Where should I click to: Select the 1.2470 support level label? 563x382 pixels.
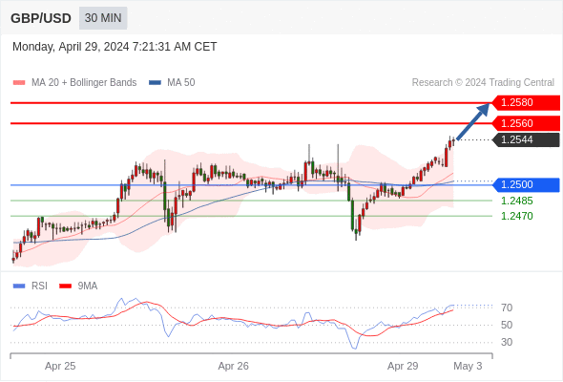(x=516, y=216)
